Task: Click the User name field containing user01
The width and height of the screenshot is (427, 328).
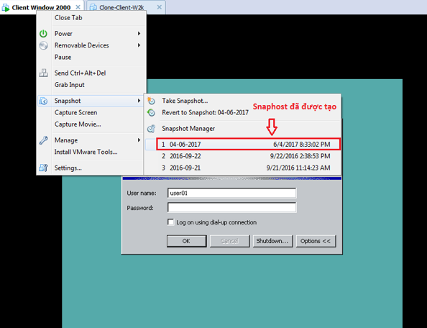Action: 231,193
